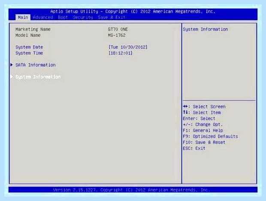Viewport: 266px width, 201px height.
Task: Click the Model Name label
Action: click(28, 35)
